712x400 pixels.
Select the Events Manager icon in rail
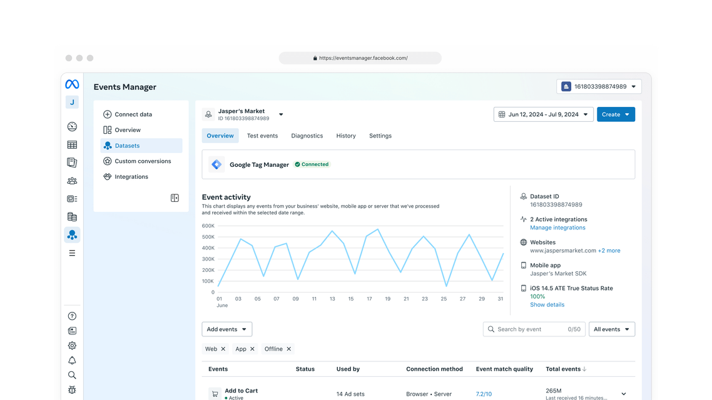click(72, 235)
